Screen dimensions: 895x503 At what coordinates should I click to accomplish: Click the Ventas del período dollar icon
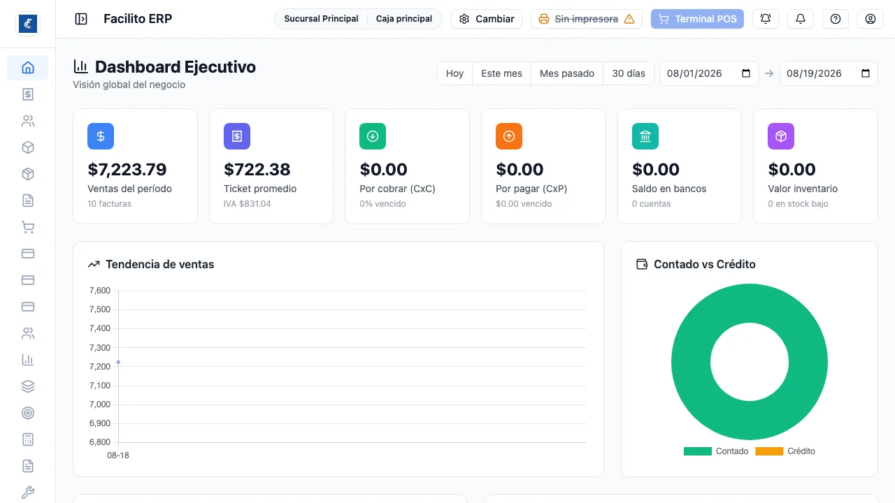[101, 136]
